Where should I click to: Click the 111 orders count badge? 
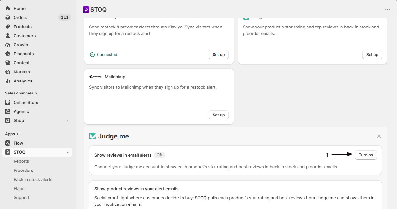65,17
